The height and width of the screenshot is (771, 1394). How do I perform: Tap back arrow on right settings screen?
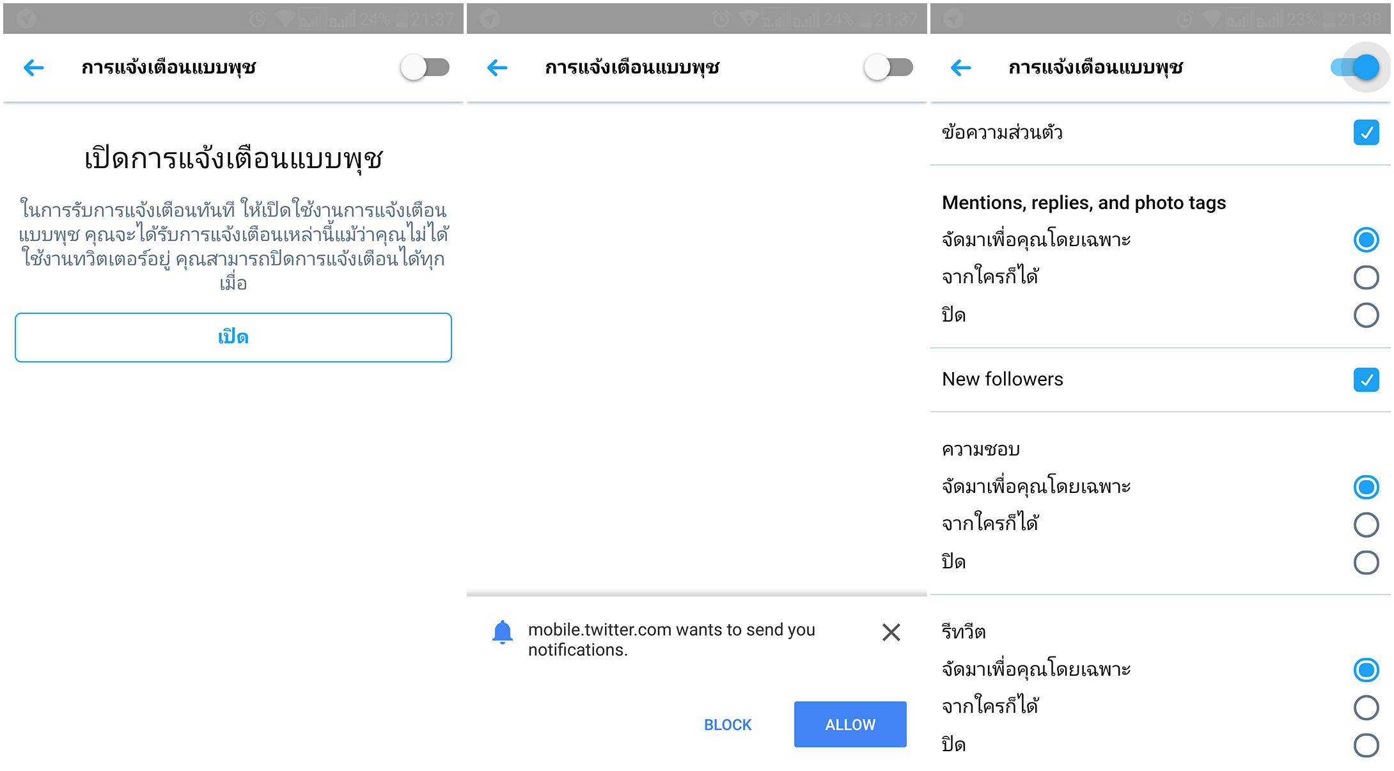pyautogui.click(x=960, y=67)
